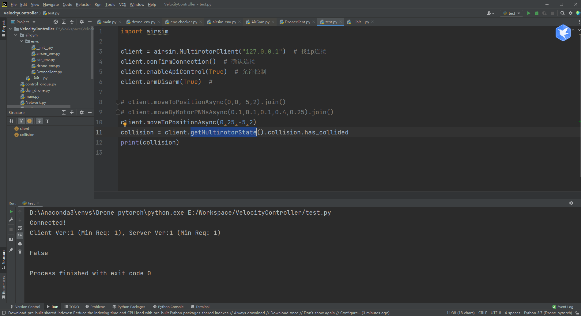Toggle autoscroll to source in Structure

click(x=40, y=121)
